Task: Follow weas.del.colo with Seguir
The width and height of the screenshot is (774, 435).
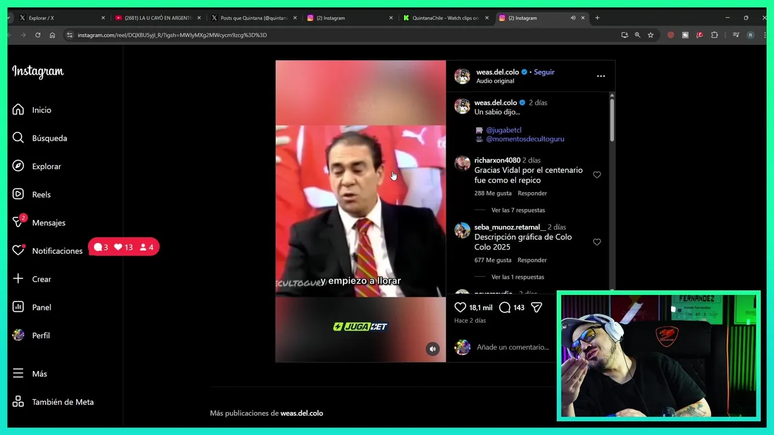Action: [x=544, y=72]
